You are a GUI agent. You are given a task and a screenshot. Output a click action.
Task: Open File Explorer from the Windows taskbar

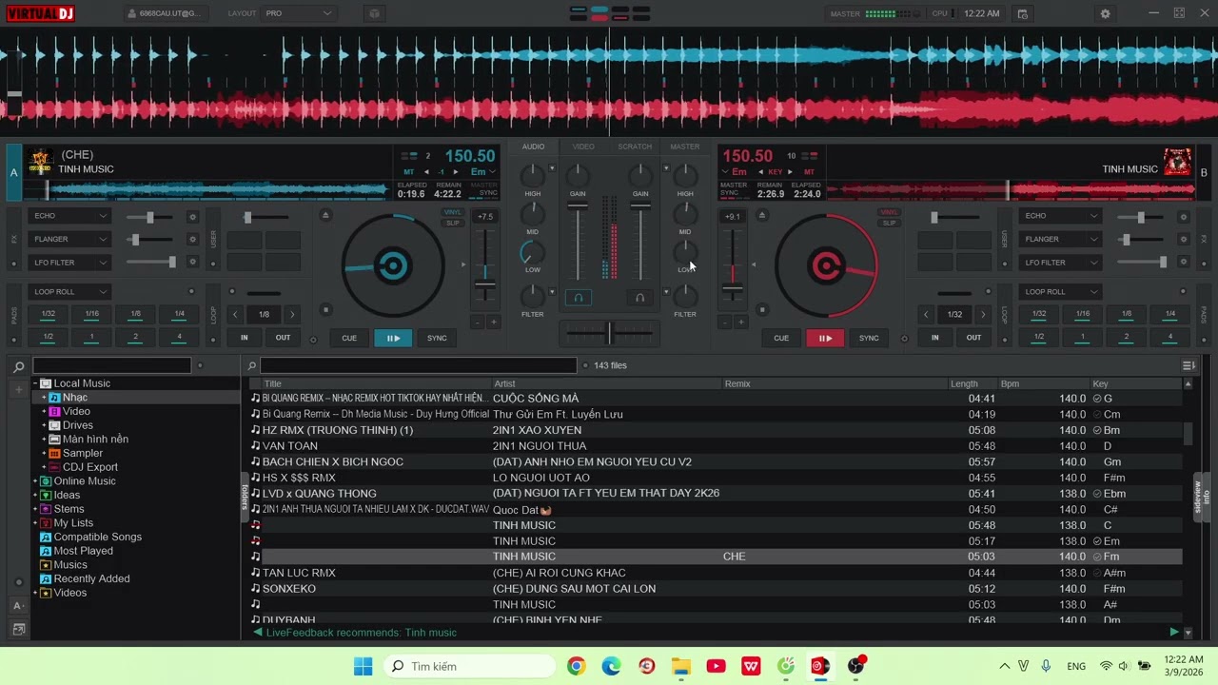click(680, 666)
